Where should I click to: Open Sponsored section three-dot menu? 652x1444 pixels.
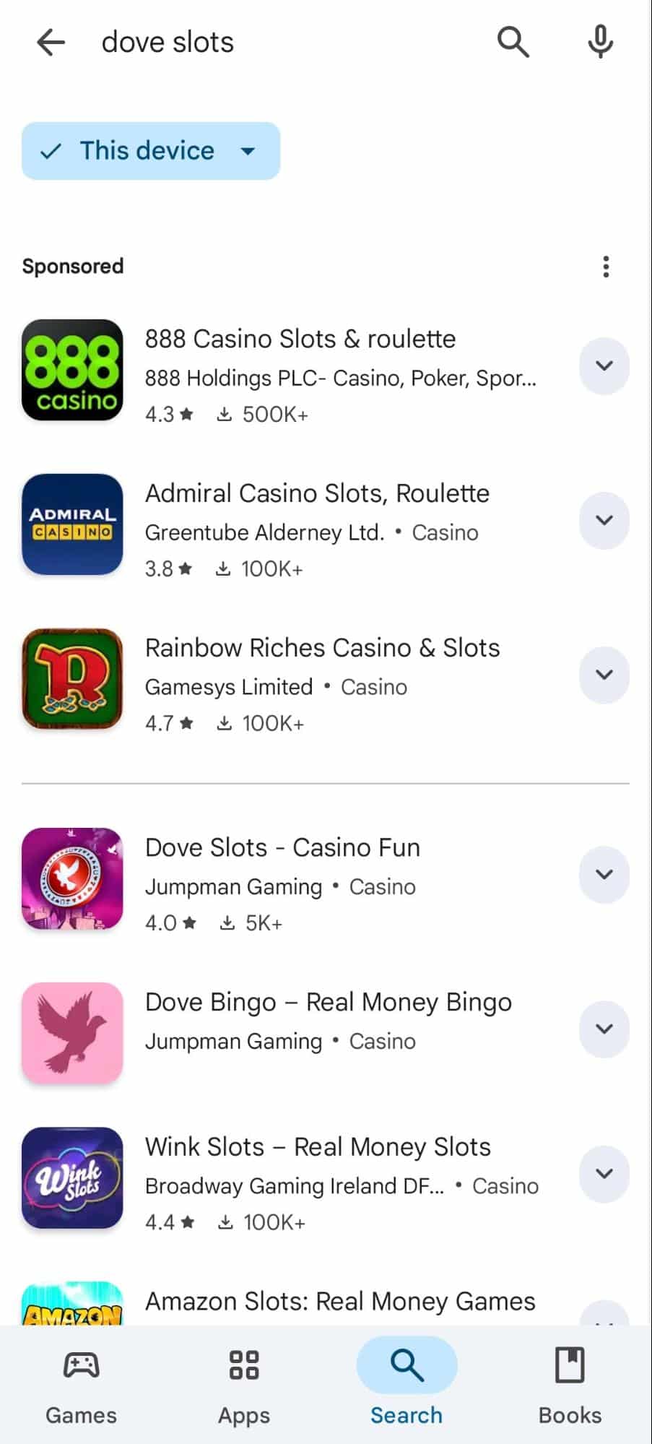coord(606,267)
